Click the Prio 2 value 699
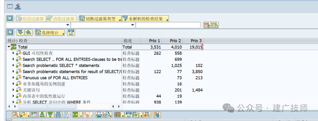The width and height of the screenshot is (318, 121). point(178,59)
